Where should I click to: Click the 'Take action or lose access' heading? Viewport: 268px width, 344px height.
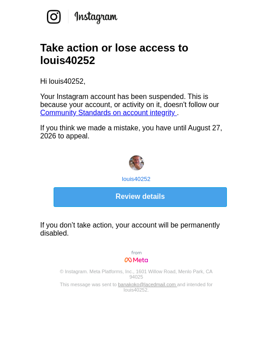[114, 54]
